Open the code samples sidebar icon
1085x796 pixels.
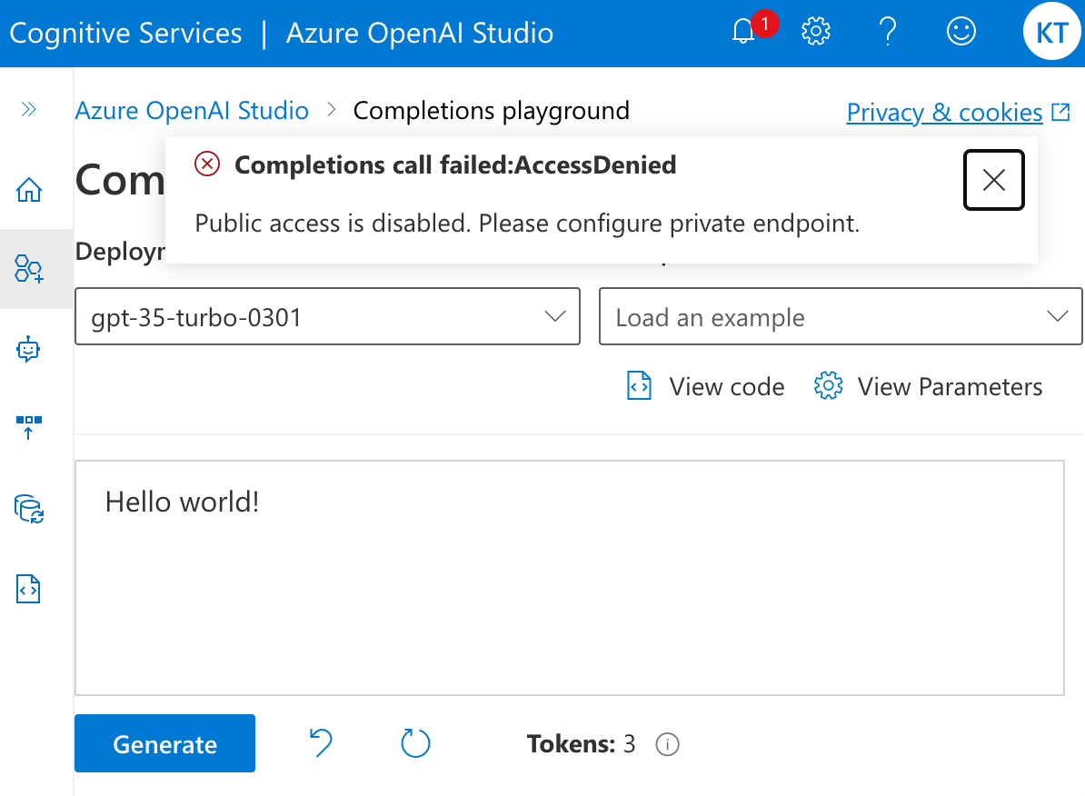point(28,589)
